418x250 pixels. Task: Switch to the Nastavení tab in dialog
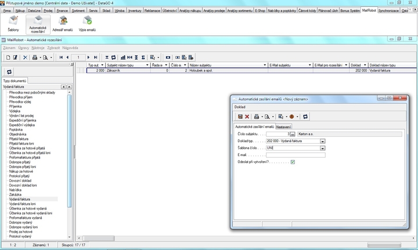[283, 126]
